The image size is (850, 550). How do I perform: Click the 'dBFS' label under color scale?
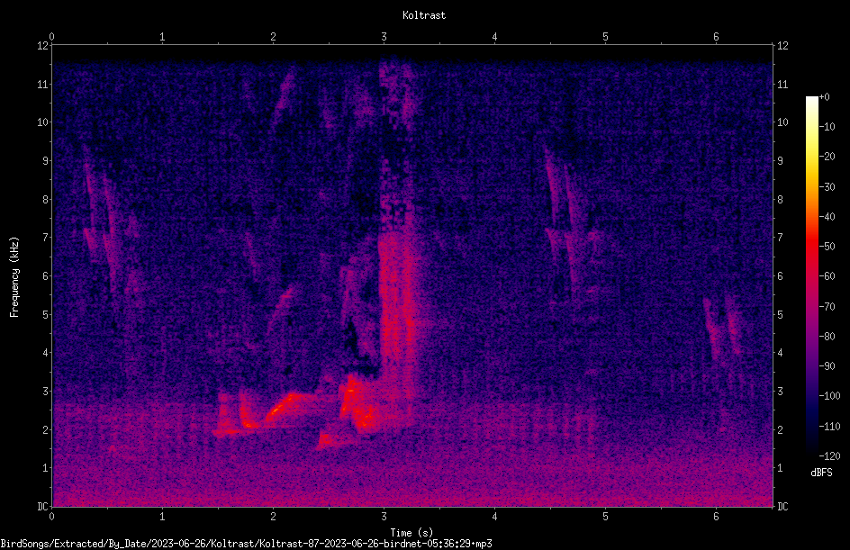click(x=821, y=473)
